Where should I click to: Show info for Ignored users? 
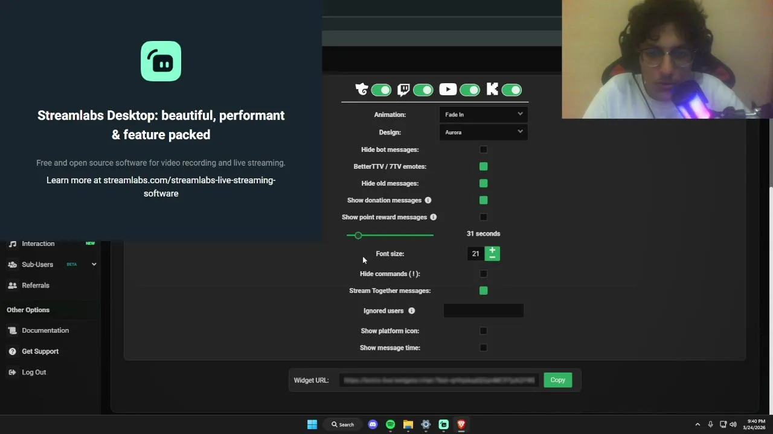pyautogui.click(x=412, y=311)
